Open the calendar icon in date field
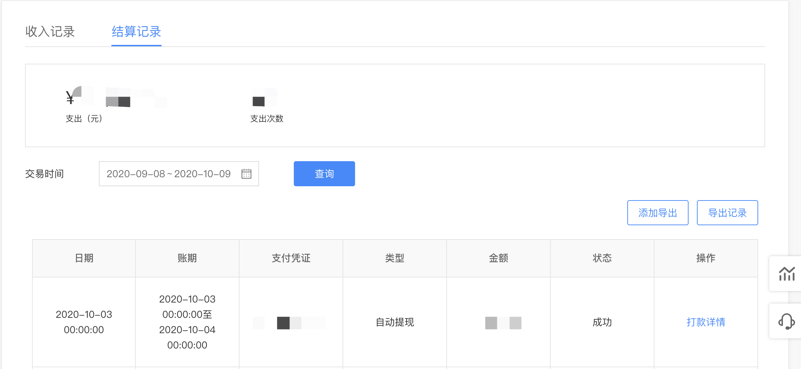Screen dimensions: 801x369 [x=246, y=174]
